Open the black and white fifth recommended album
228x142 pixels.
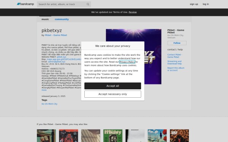[135, 136]
